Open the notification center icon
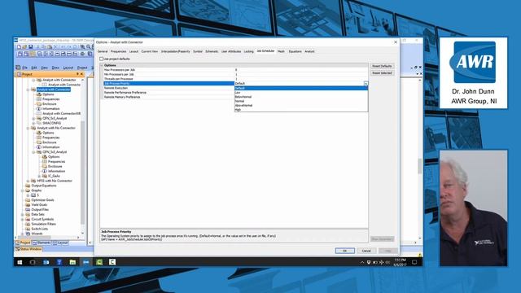521x293 pixels. pyautogui.click(x=414, y=262)
